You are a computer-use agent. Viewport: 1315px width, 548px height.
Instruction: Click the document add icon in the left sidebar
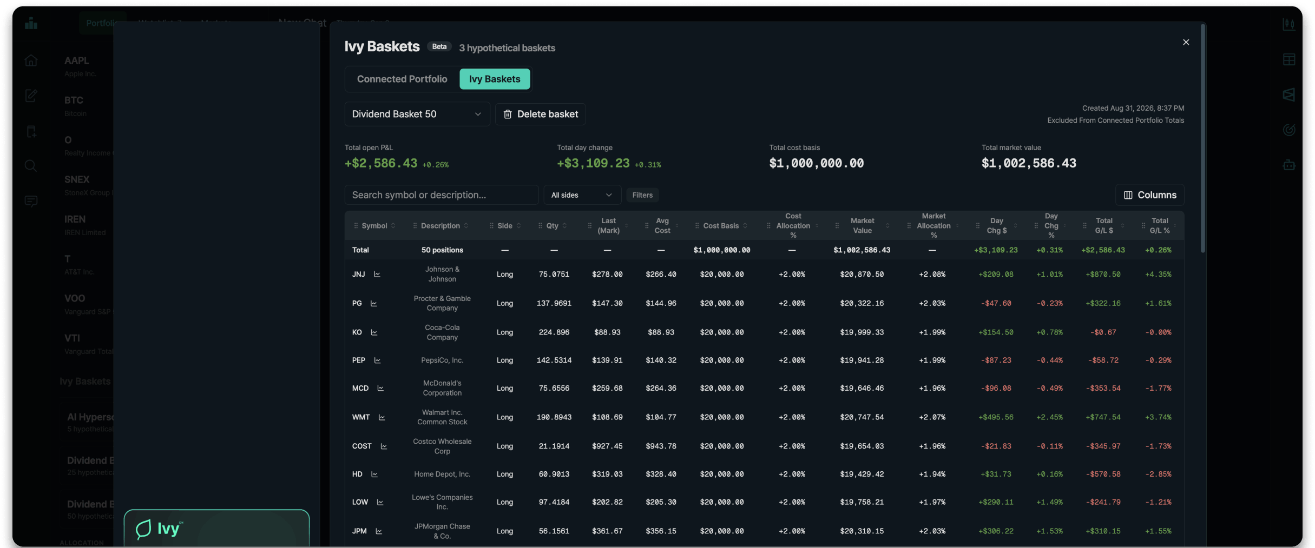tap(31, 131)
